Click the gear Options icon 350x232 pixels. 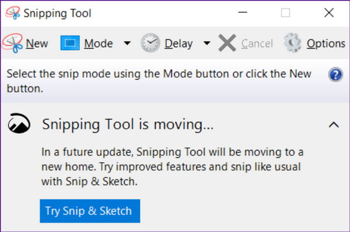tap(292, 43)
